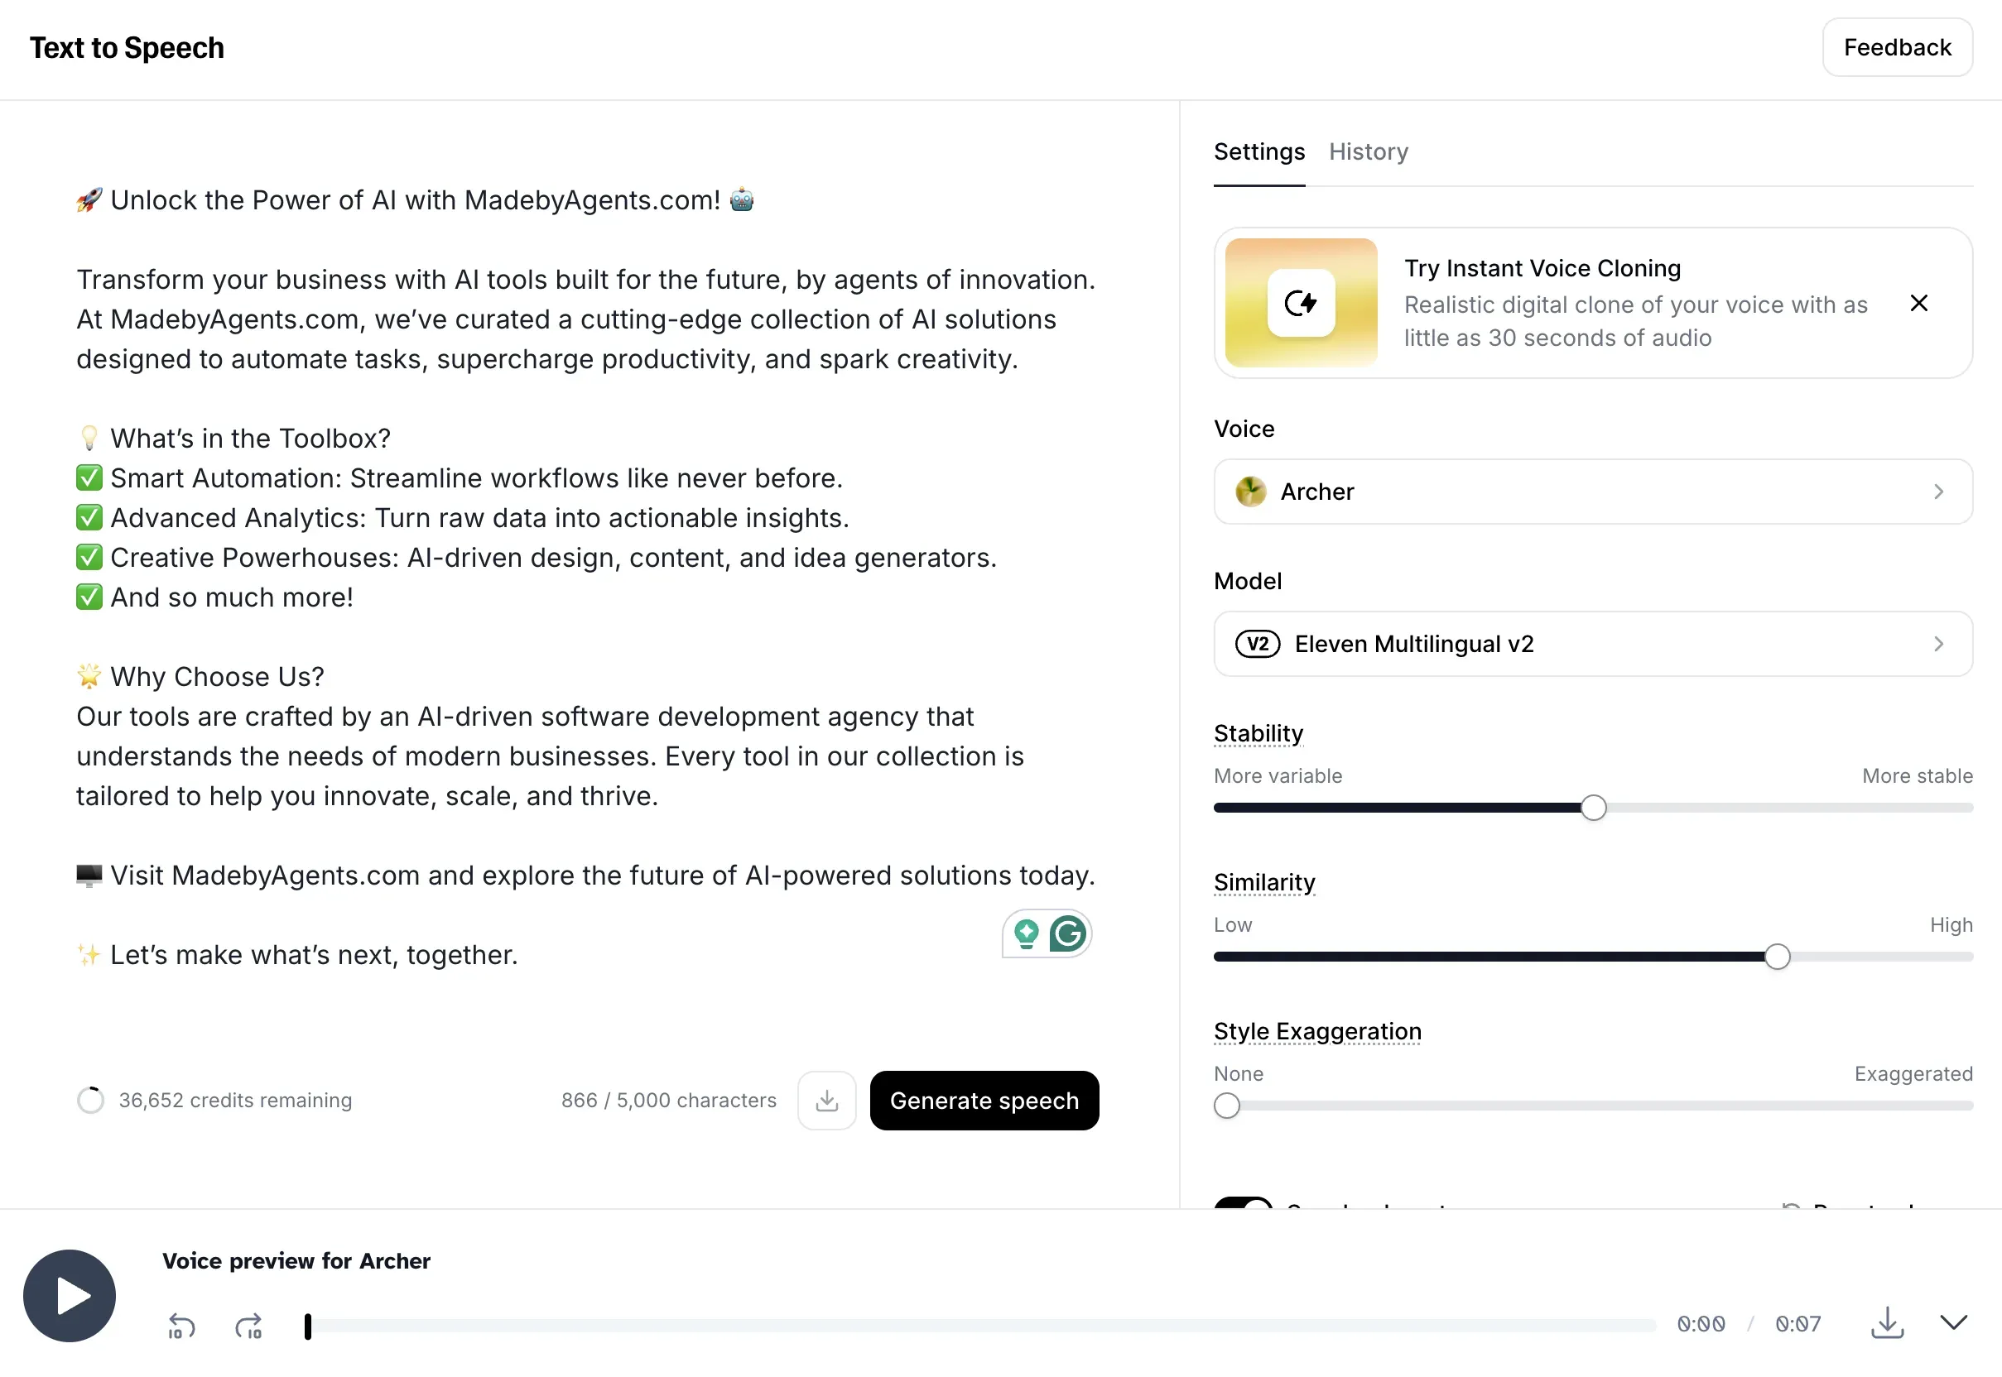This screenshot has width=2002, height=1377.
Task: Click the "More stable" end label
Action: 1917,775
